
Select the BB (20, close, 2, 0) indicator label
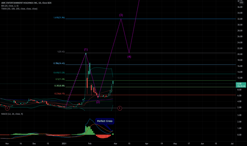[x=10, y=6]
